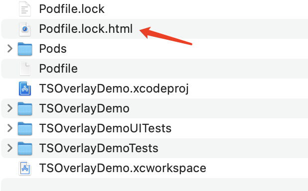Click the TSOverlayDemoTests folder icon

(25, 148)
